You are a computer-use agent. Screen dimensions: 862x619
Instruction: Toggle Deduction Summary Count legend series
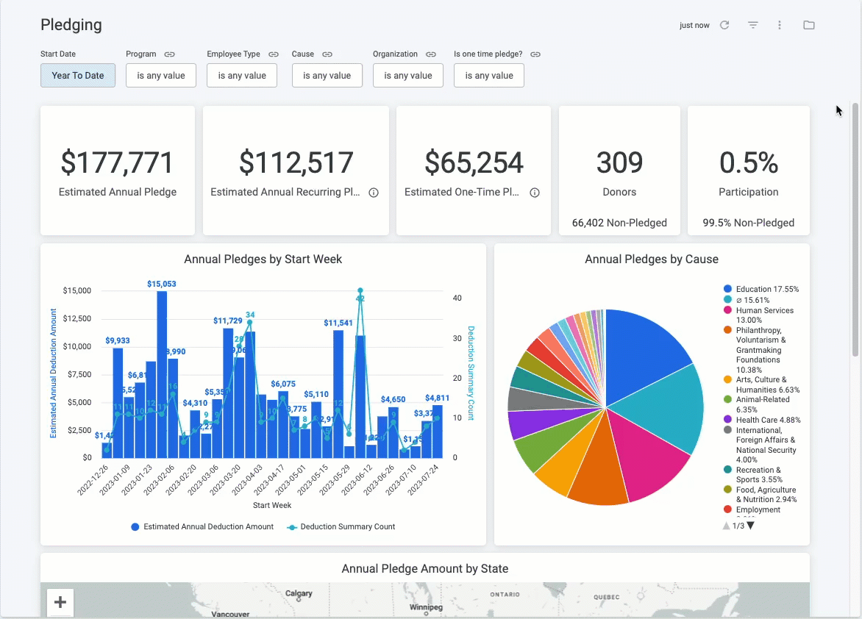(341, 526)
